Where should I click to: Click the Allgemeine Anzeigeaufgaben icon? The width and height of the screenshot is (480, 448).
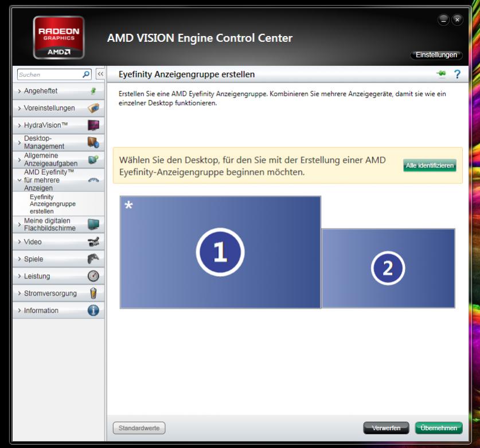[x=93, y=159]
